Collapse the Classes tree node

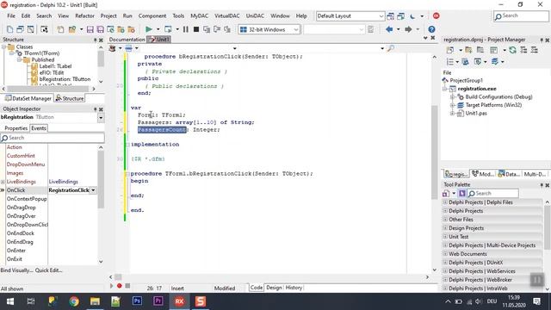(x=3, y=46)
